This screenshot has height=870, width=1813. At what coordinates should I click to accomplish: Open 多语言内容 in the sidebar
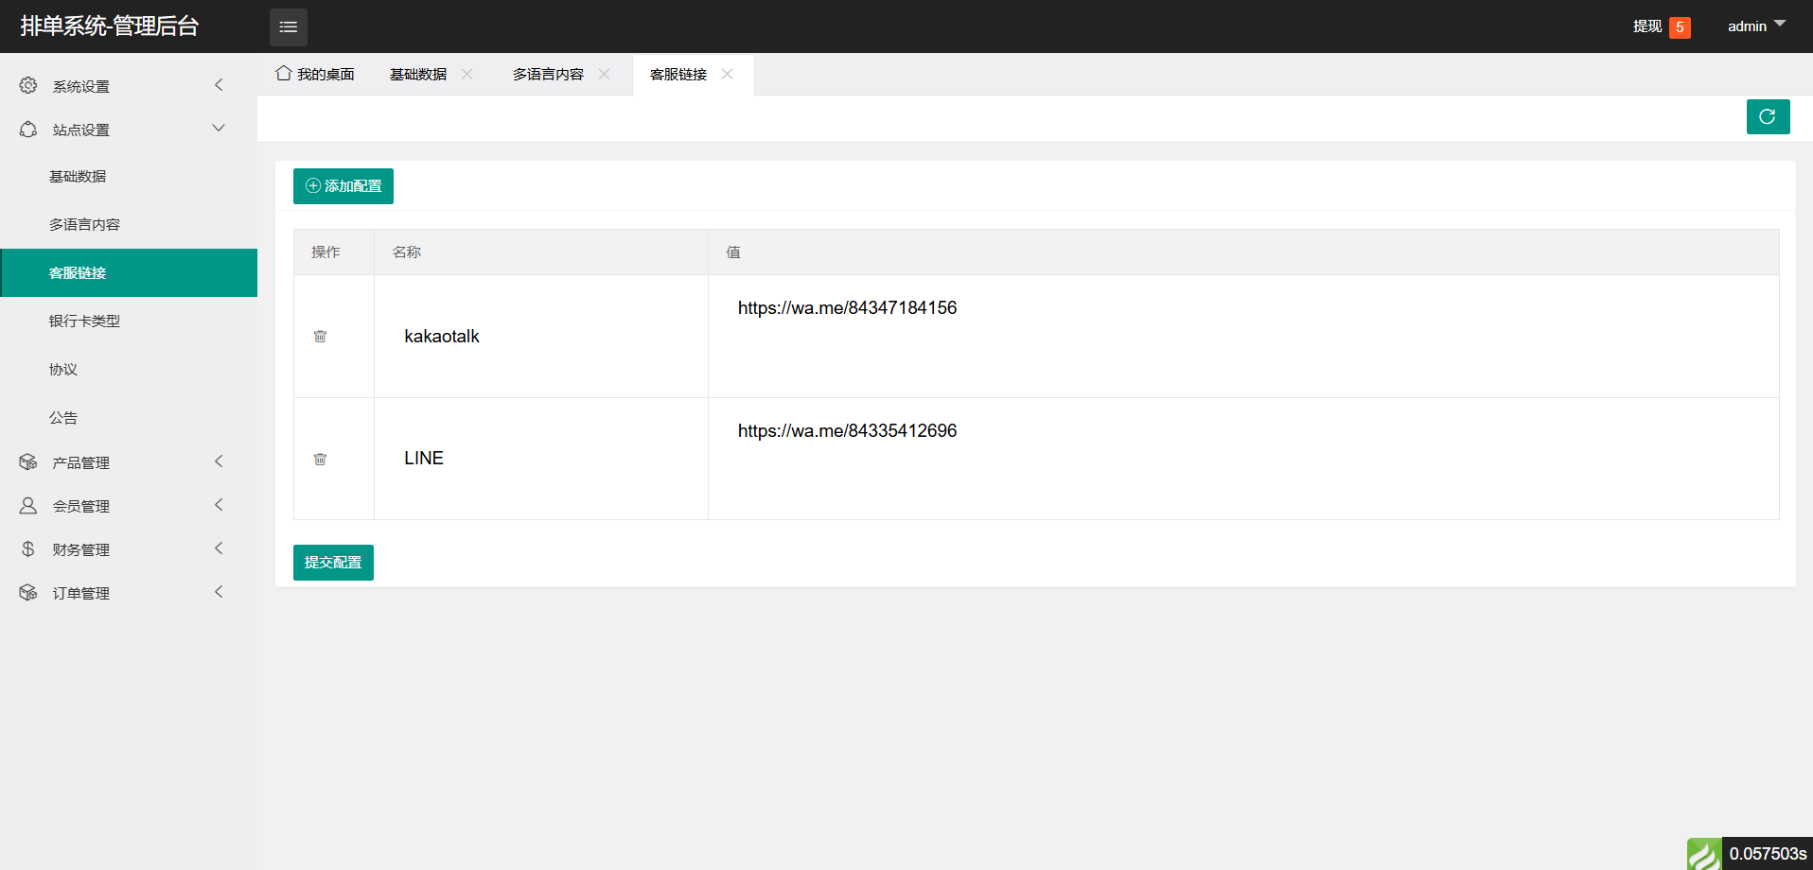[129, 224]
